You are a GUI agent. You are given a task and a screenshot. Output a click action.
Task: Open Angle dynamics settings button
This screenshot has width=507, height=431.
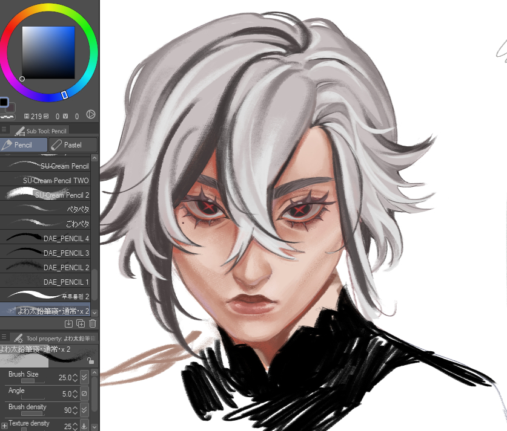click(84, 394)
